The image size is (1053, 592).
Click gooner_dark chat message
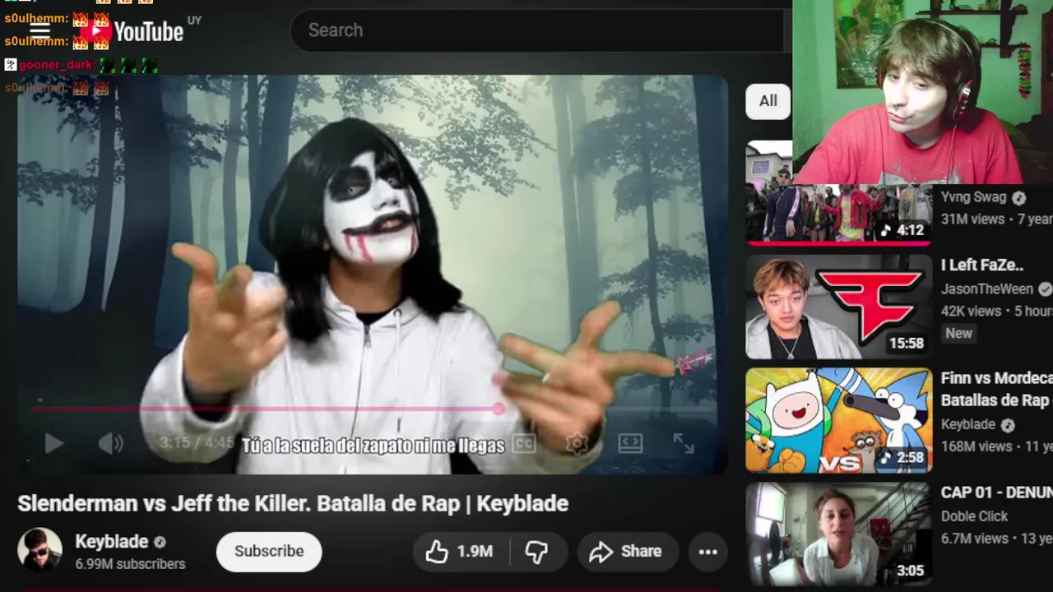pyautogui.click(x=81, y=64)
